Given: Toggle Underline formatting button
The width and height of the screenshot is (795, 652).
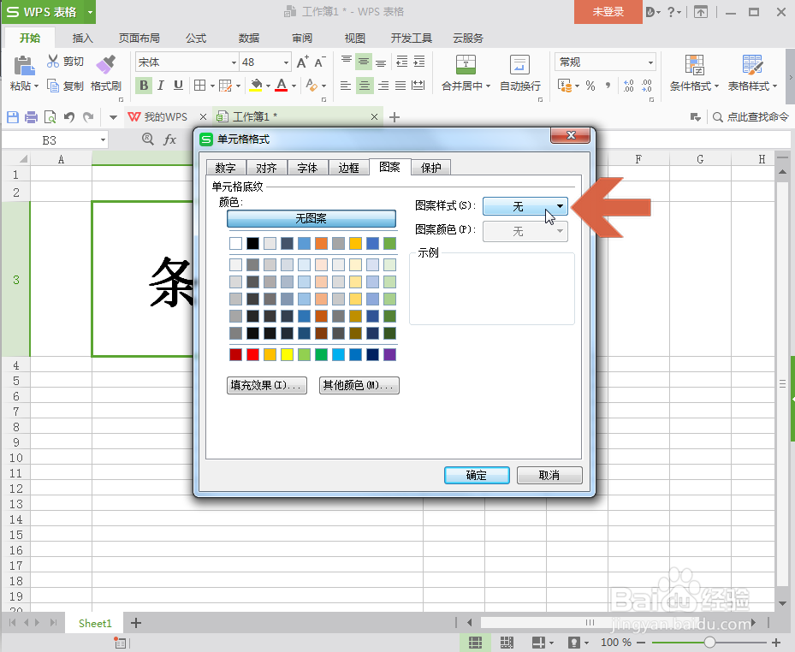Looking at the screenshot, I should tap(178, 86).
